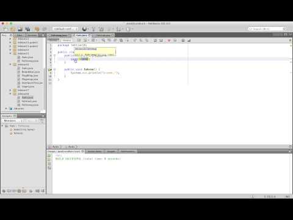
Task: Open the Debug Project dropdown arrow
Action: (x=122, y=29)
